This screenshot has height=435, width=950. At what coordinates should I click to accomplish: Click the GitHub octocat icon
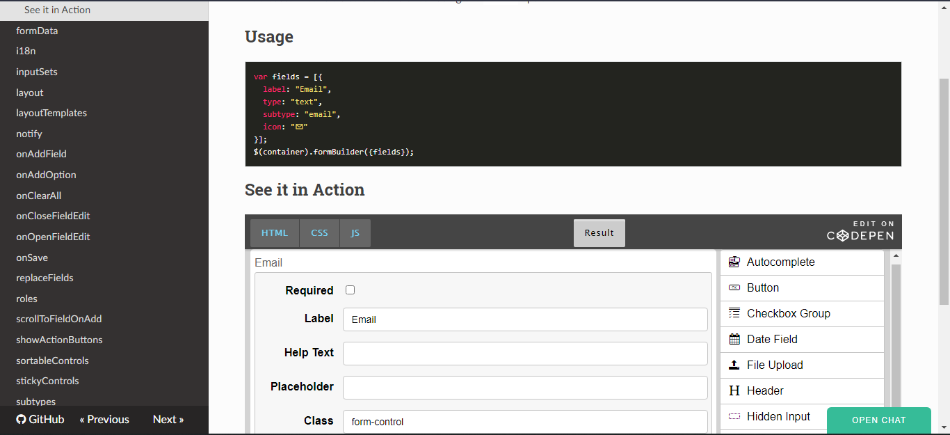coord(21,419)
